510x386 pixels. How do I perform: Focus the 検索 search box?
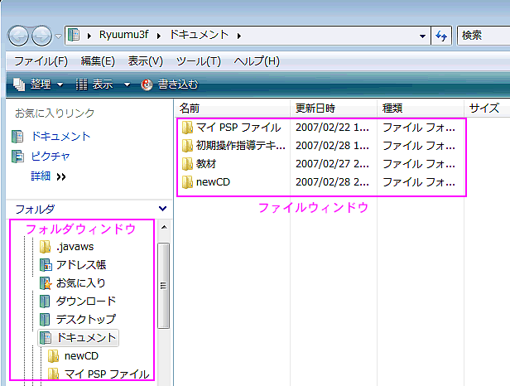click(484, 35)
